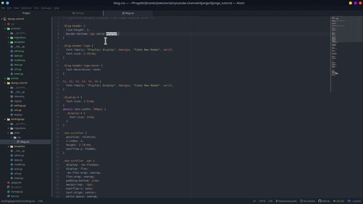Click file icon of landingpage models.py

(12, 164)
